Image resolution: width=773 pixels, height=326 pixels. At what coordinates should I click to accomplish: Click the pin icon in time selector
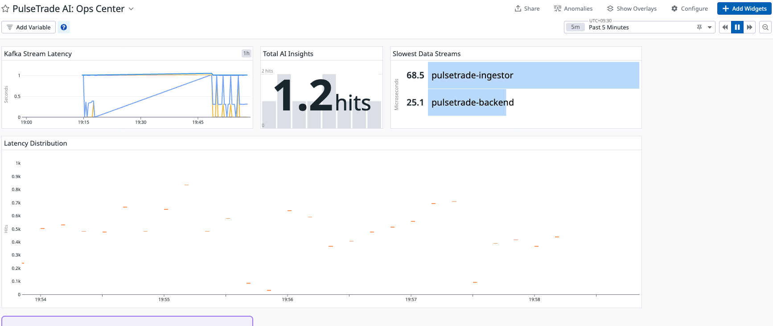click(x=699, y=27)
